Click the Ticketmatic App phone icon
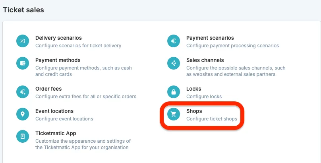The width and height of the screenshot is (321, 163). tap(23, 136)
